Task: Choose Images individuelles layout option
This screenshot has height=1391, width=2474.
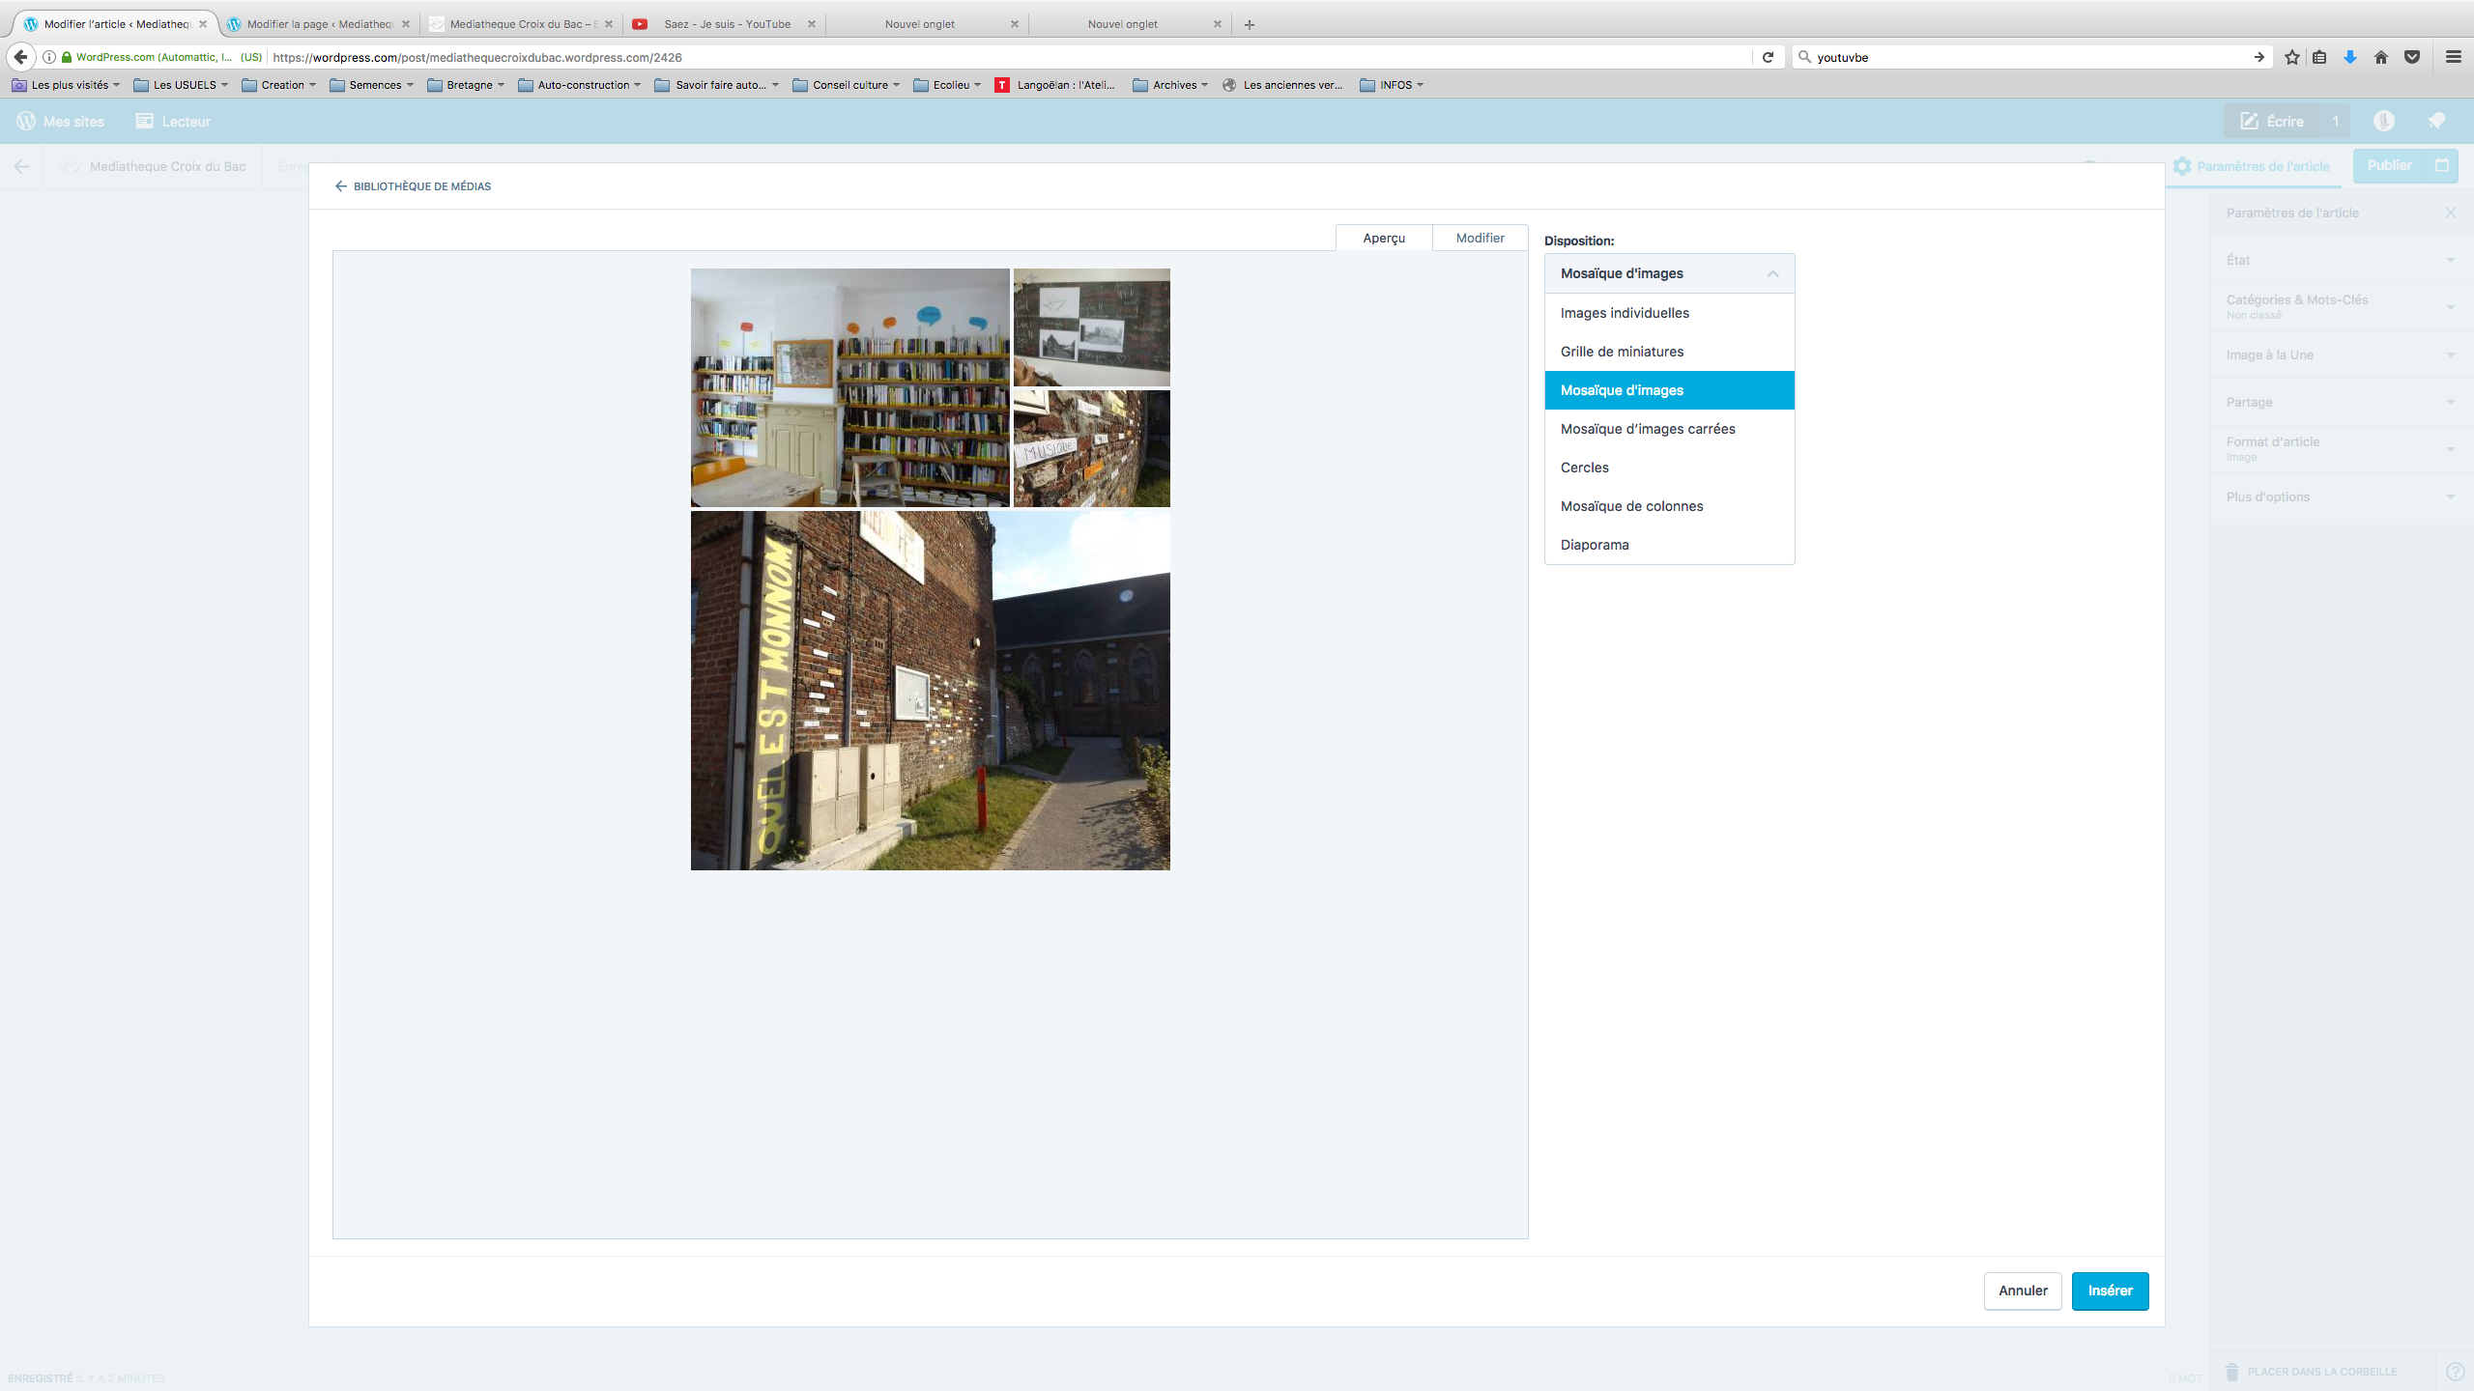Action: click(1625, 313)
